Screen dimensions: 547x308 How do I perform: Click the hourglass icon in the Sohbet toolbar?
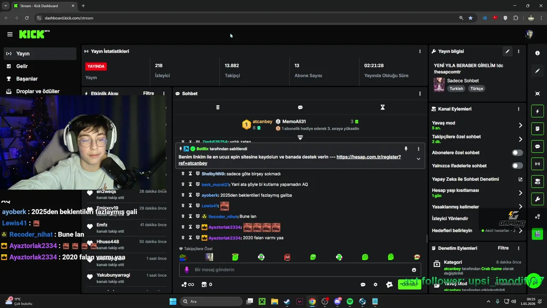point(382,107)
